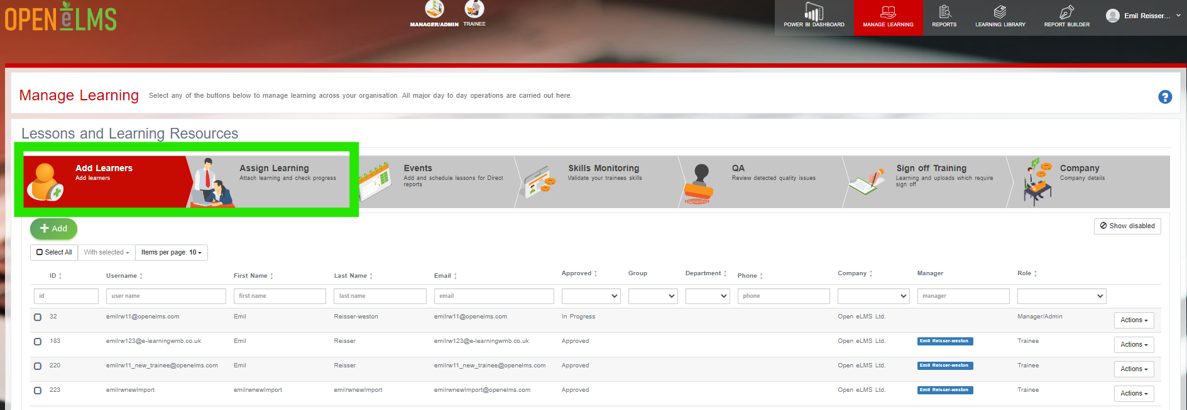Sort by Role column arrows
Image resolution: width=1187 pixels, height=410 pixels.
1036,273
